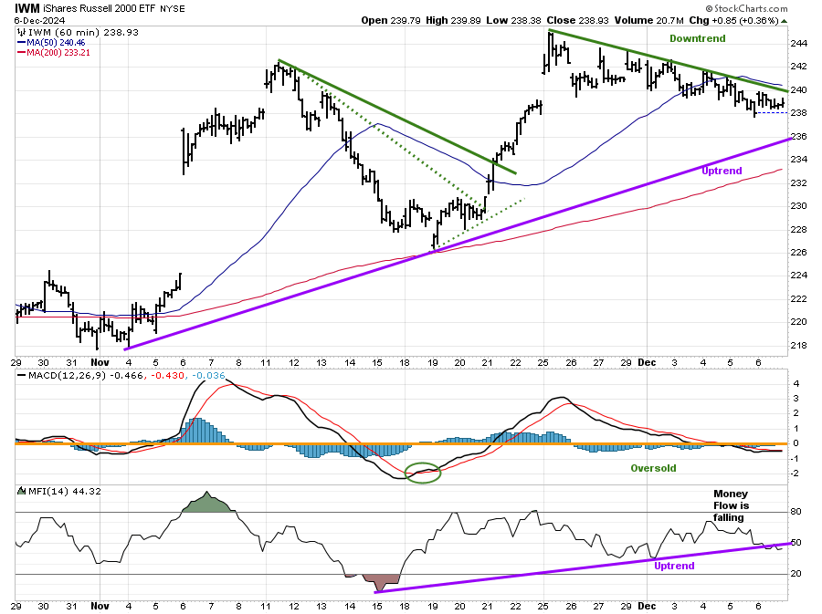Image resolution: width=822 pixels, height=614 pixels.
Task: Click the Dec label under the price panel
Action: [647, 362]
